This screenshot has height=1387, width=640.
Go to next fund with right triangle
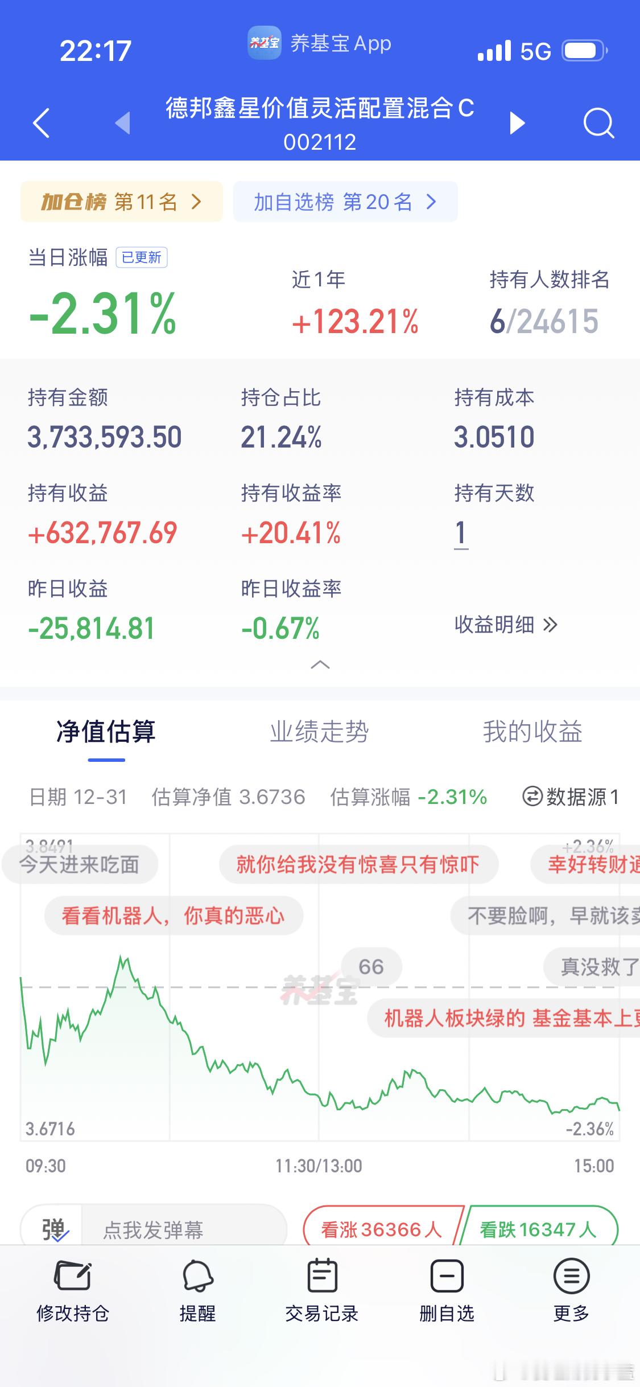pyautogui.click(x=517, y=123)
